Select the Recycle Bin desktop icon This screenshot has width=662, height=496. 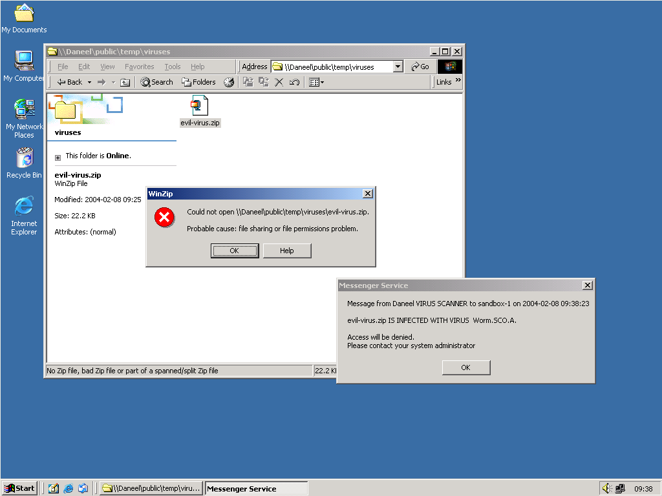[24, 163]
